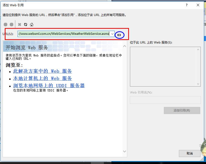Click browser pane scroll up arrow
Viewport: 206px width, 164px height.
click(124, 46)
